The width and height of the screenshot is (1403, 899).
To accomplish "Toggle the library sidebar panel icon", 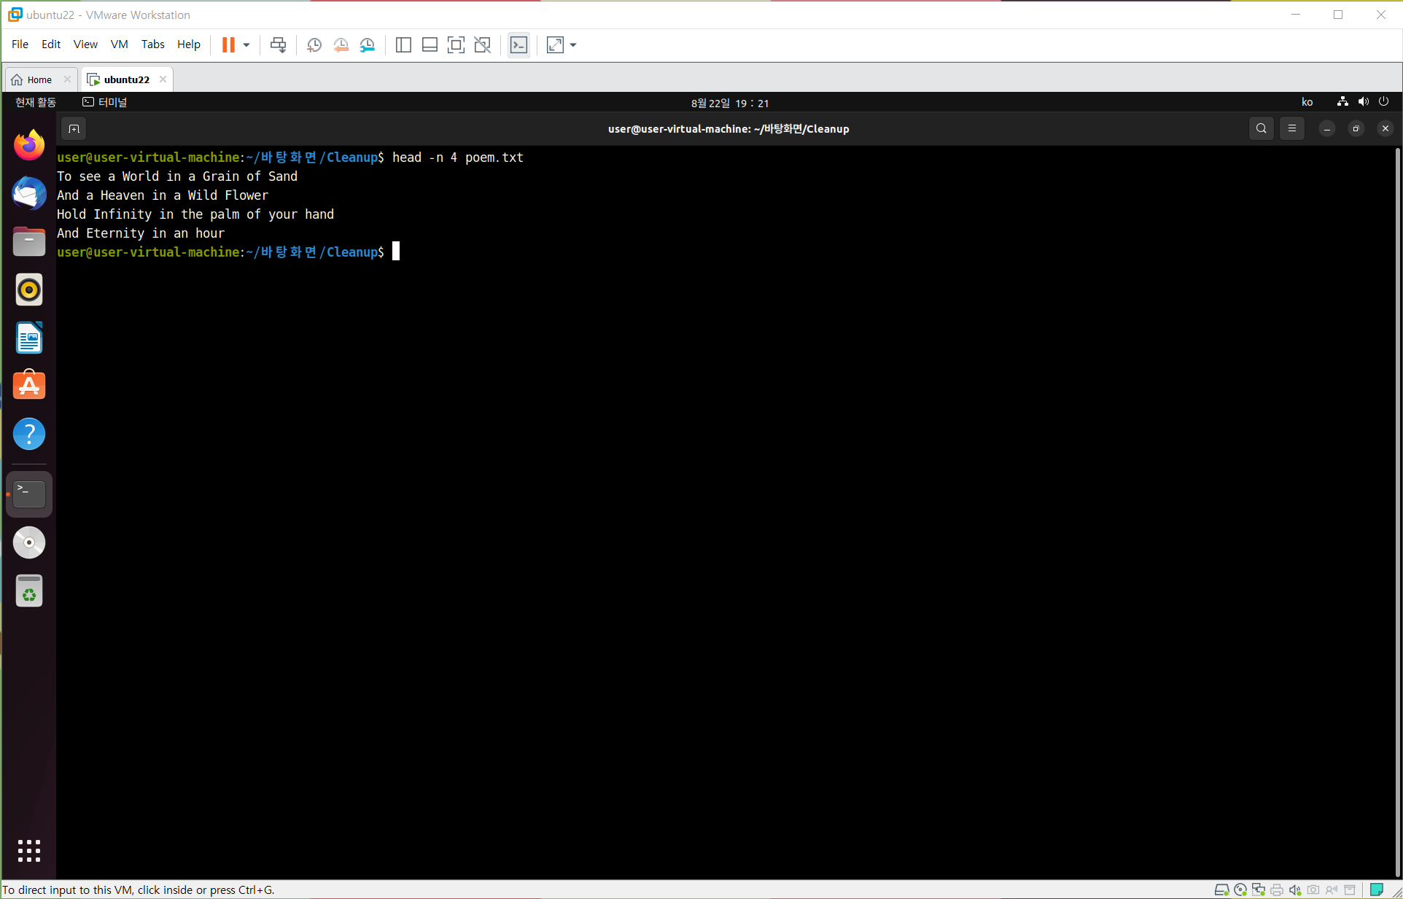I will tap(403, 45).
